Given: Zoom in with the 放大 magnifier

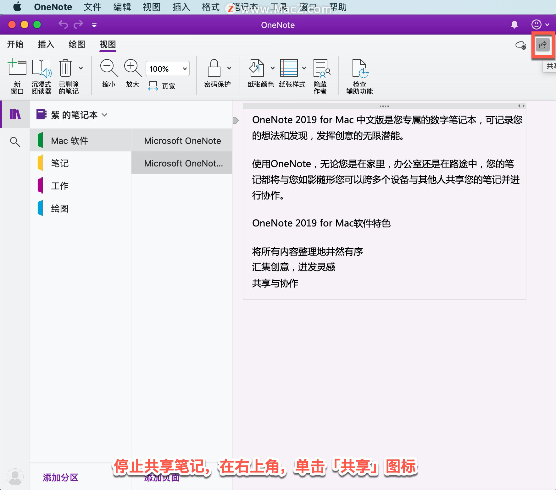Looking at the screenshot, I should click(133, 73).
